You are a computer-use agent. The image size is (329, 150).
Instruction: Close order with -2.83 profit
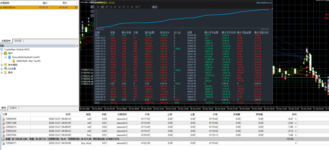[296, 123]
